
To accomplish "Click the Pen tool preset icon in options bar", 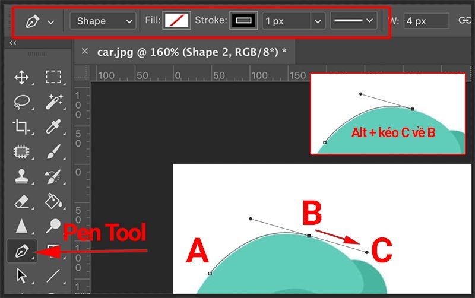I will pos(32,21).
